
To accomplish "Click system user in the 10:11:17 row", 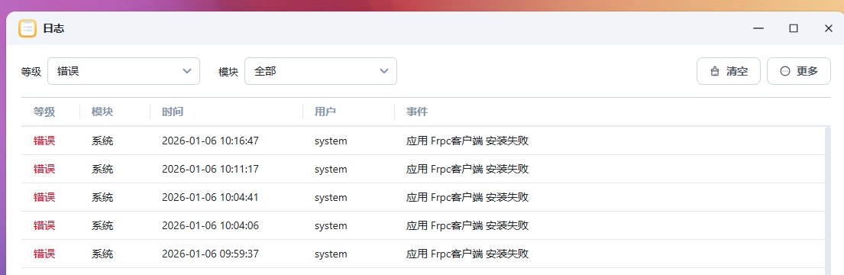I will 331,169.
